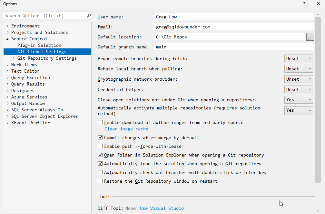Uncheck Commit changes after merge by default
The height and width of the screenshot is (214, 325).
pyautogui.click(x=100, y=138)
